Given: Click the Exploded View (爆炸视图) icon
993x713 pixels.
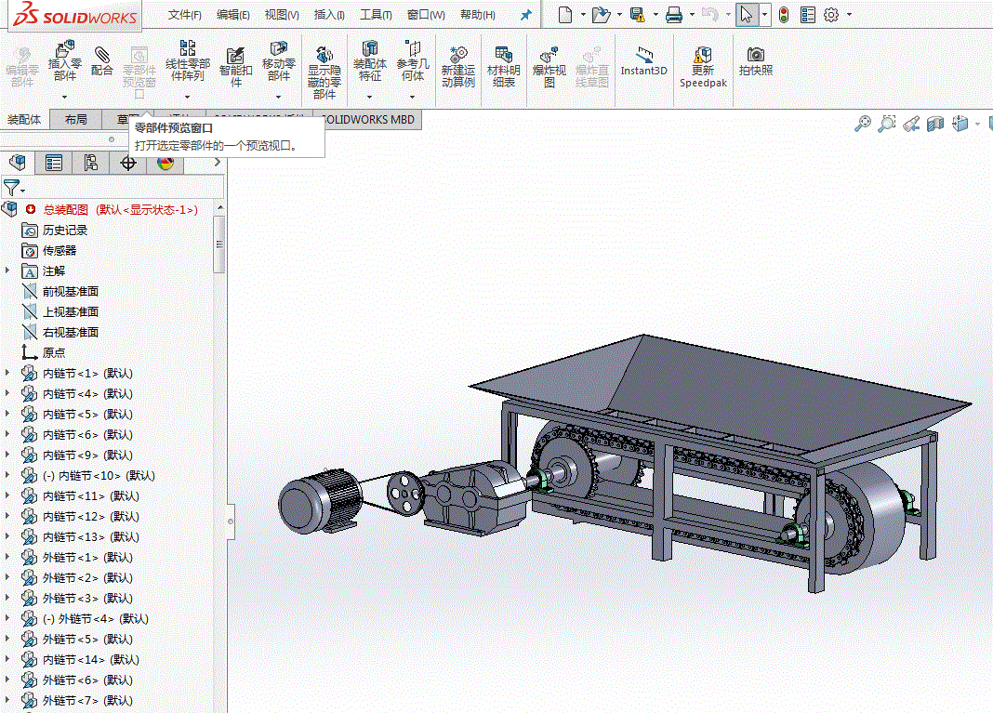Looking at the screenshot, I should tap(549, 56).
